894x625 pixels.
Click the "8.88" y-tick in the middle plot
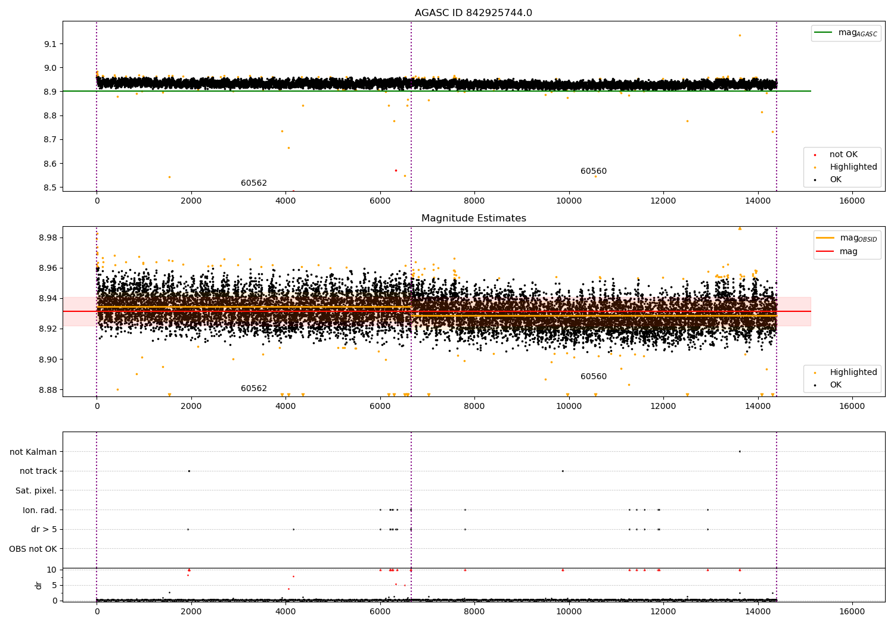pos(48,390)
